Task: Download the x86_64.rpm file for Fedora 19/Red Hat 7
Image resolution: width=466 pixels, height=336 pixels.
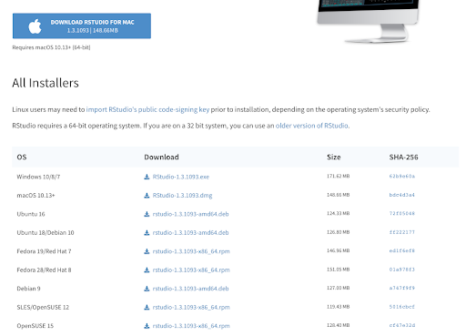Action: tap(191, 251)
